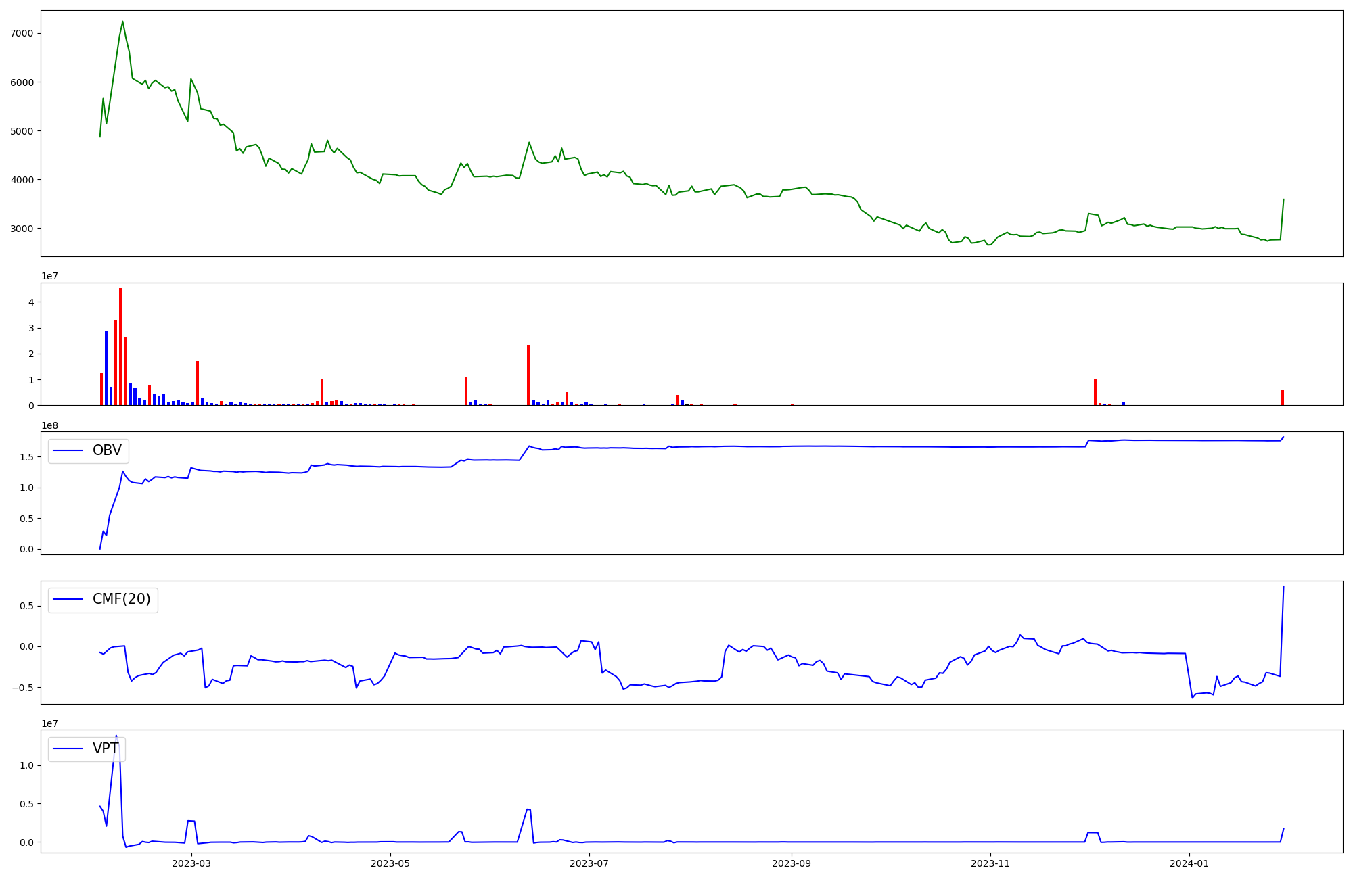Click the 2024-01 x-axis date label
The width and height of the screenshot is (1353, 879).
[x=1189, y=863]
